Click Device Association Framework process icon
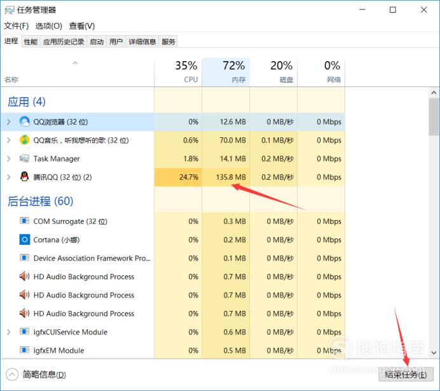The width and height of the screenshot is (440, 391). coord(24,257)
